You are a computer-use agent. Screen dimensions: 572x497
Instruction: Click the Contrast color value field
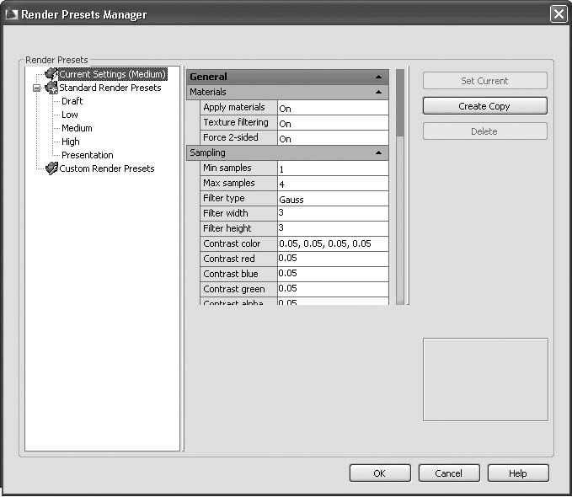tap(333, 244)
